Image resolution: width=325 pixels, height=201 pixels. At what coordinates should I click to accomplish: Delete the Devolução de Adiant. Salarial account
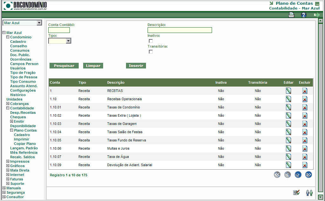pyautogui.click(x=305, y=165)
